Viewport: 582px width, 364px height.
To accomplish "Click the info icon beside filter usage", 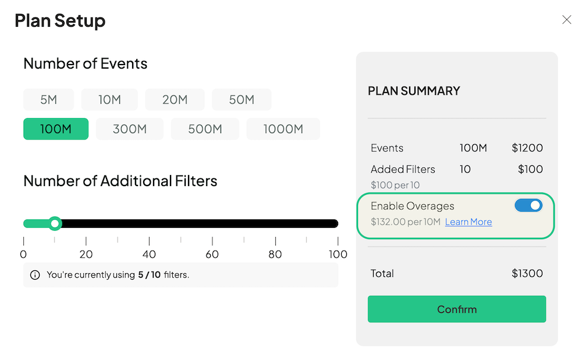I will point(35,275).
